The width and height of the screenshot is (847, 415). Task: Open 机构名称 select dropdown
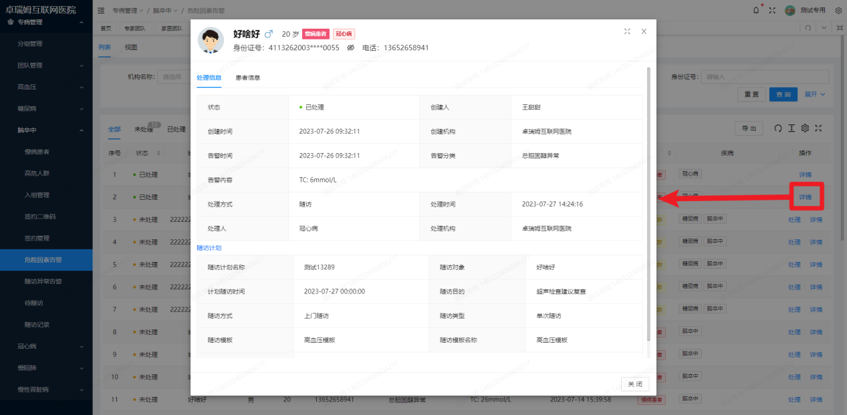[174, 77]
